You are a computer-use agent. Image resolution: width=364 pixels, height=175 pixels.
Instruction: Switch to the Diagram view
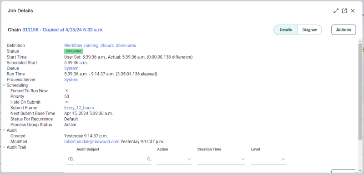pyautogui.click(x=310, y=30)
